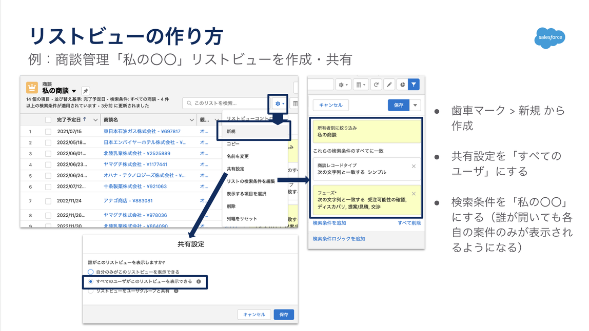Click the crown opportunity icon beside 私の商談
The height and width of the screenshot is (331, 589).
point(32,88)
